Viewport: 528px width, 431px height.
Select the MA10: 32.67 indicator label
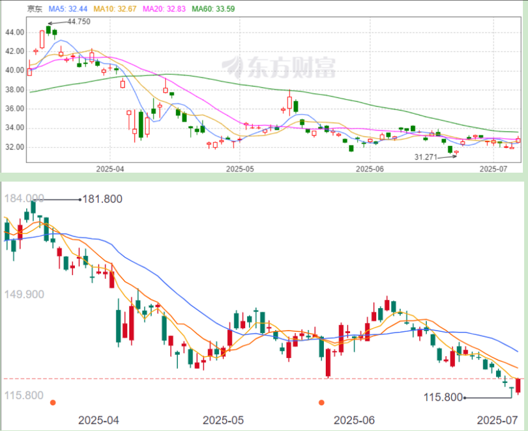tap(115, 9)
